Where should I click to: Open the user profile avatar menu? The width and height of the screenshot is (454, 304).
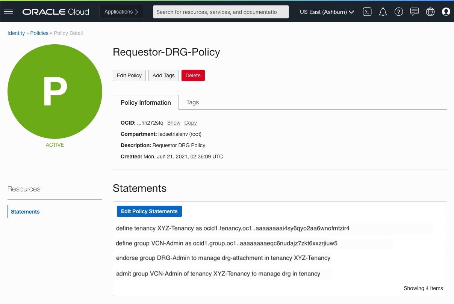(446, 12)
